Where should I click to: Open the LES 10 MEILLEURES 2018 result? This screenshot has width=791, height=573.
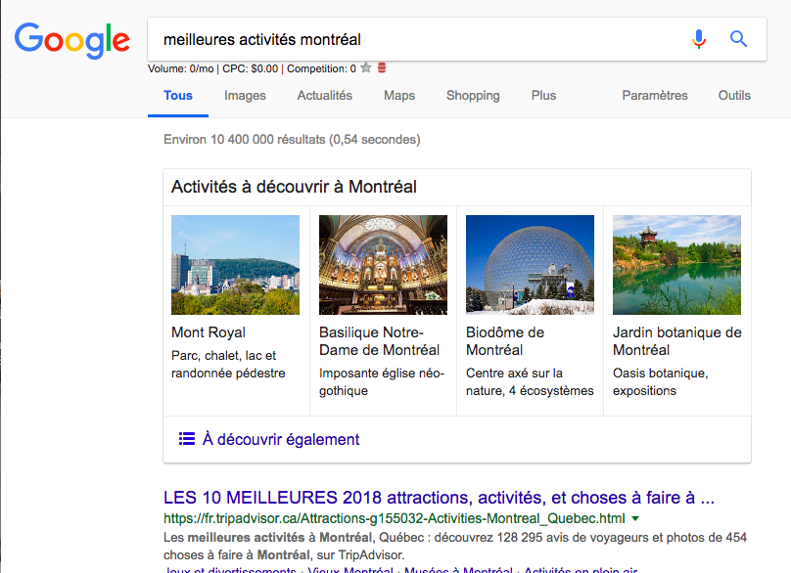[439, 498]
